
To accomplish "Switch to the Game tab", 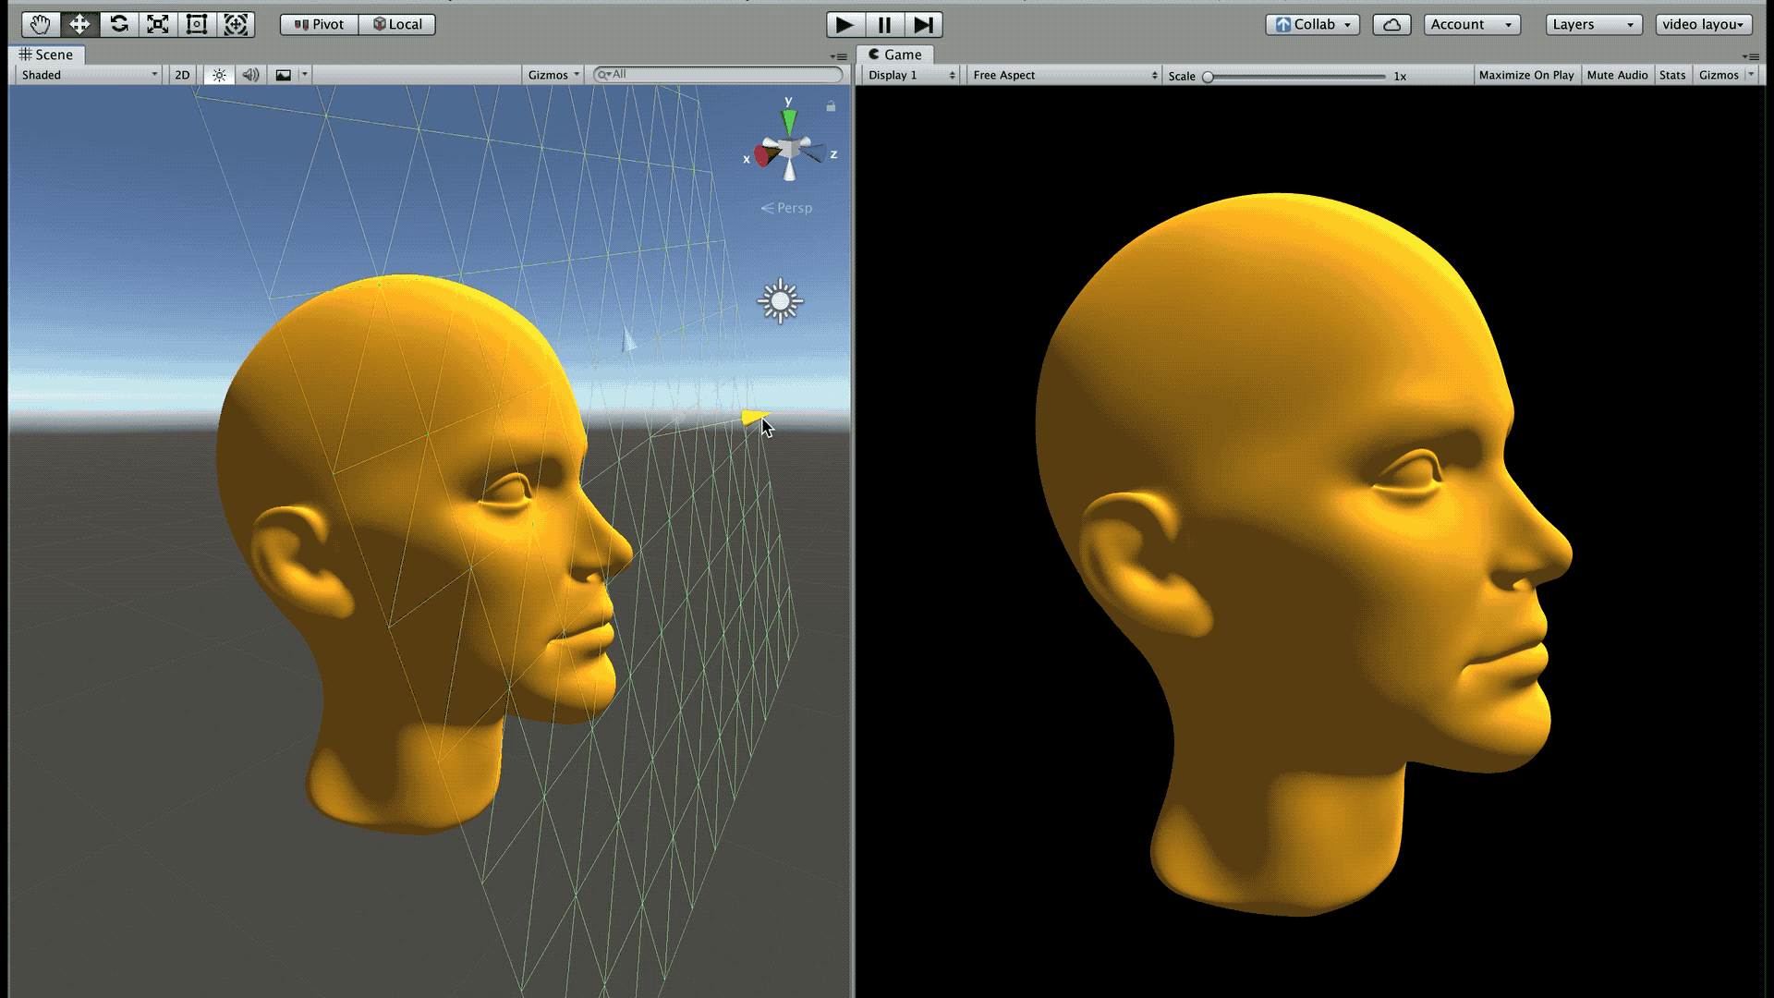I will coord(894,55).
